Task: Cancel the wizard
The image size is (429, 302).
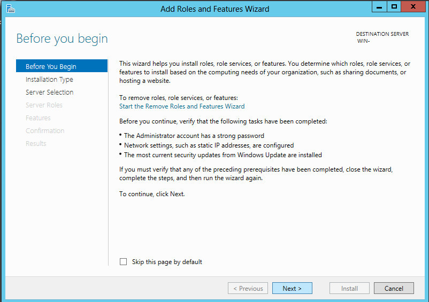Action: tap(394, 288)
